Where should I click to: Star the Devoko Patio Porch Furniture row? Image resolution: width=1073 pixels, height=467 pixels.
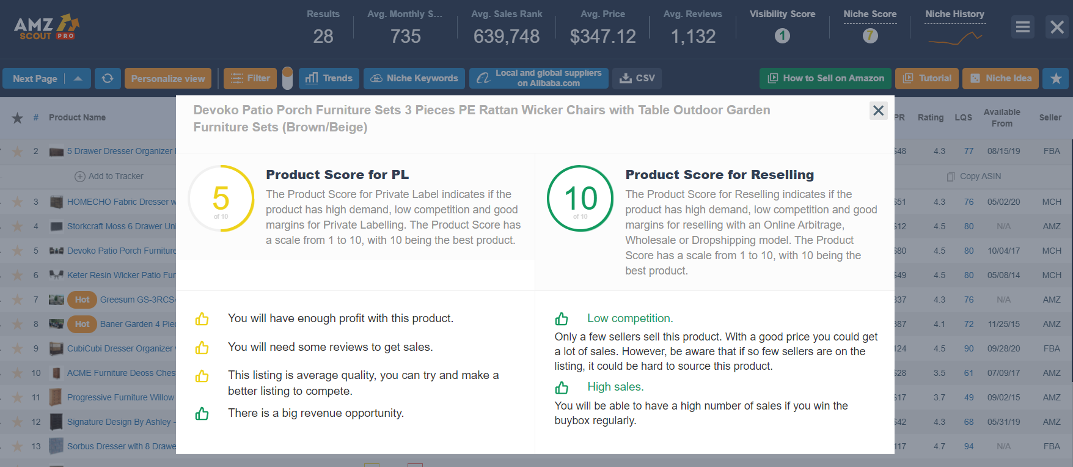point(18,251)
